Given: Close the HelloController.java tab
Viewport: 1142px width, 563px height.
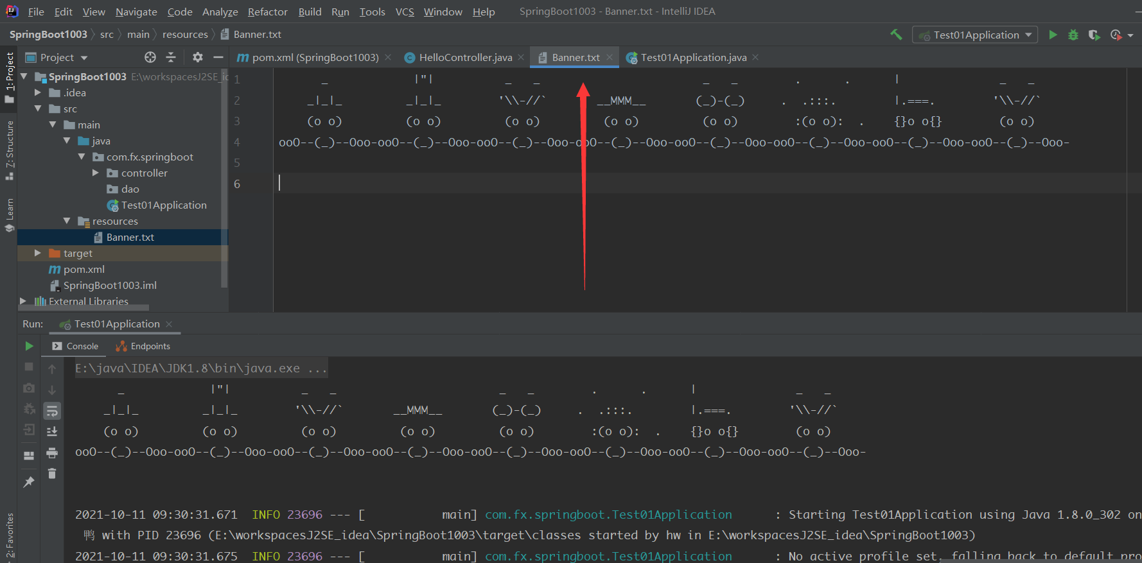Looking at the screenshot, I should point(521,57).
